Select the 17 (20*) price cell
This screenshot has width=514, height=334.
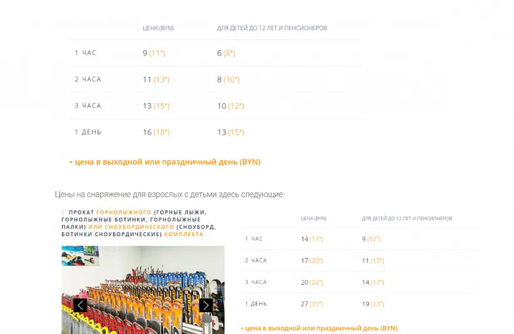coord(312,261)
